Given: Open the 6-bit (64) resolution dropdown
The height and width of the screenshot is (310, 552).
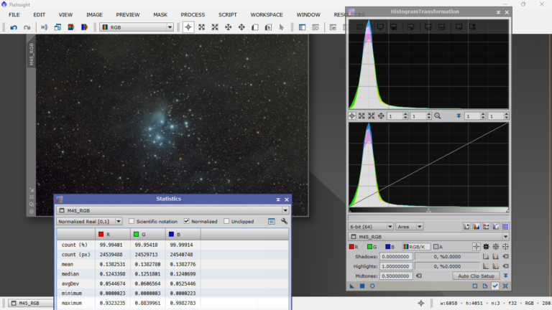Looking at the screenshot, I should [371, 227].
